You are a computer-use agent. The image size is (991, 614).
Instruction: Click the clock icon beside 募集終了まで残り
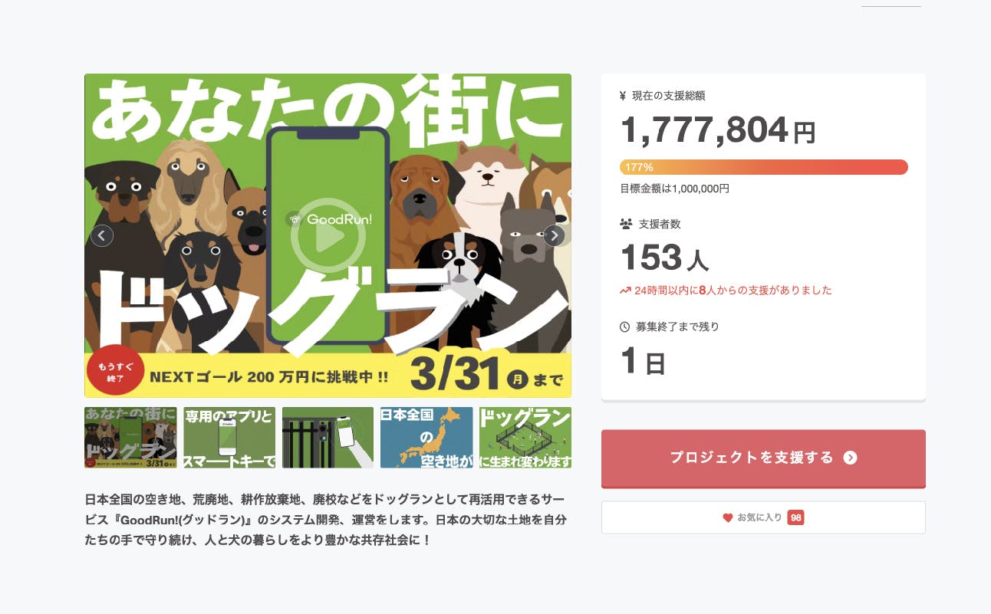624,327
